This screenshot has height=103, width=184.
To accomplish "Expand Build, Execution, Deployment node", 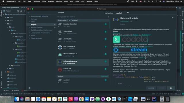I will (x=29, y=30).
